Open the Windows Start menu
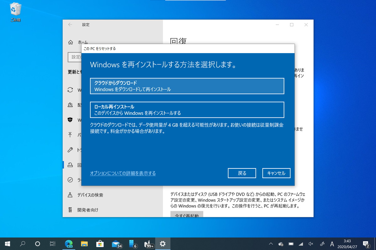The width and height of the screenshot is (376, 250). pyautogui.click(x=8, y=244)
